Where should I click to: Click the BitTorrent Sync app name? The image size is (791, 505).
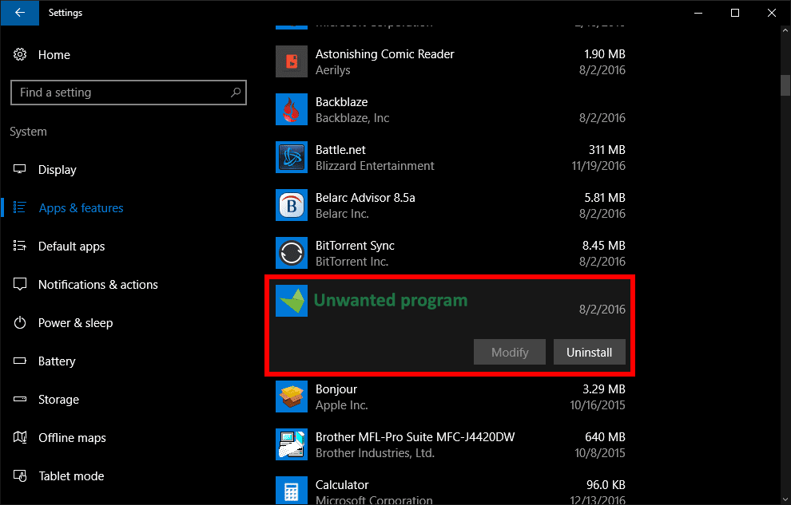click(355, 245)
